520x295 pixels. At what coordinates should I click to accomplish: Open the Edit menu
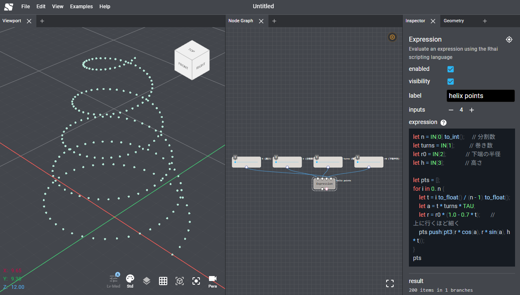(41, 7)
